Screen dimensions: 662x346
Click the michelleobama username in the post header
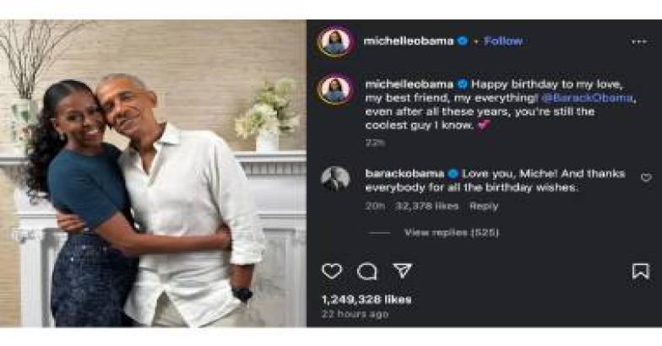click(409, 41)
